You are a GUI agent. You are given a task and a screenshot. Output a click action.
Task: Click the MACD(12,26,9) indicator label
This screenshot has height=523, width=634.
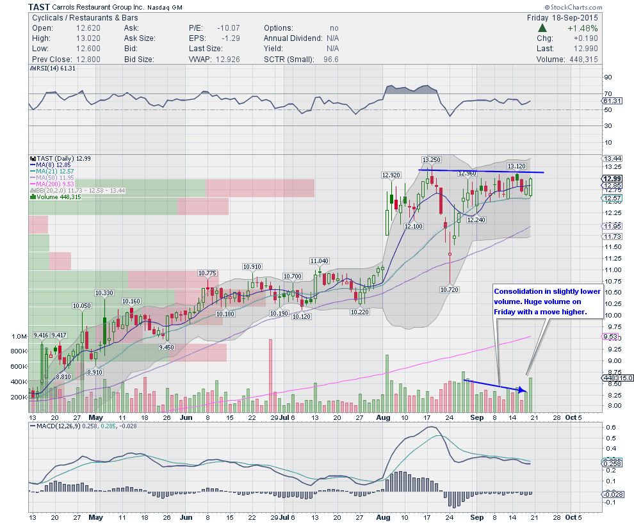click(x=59, y=426)
